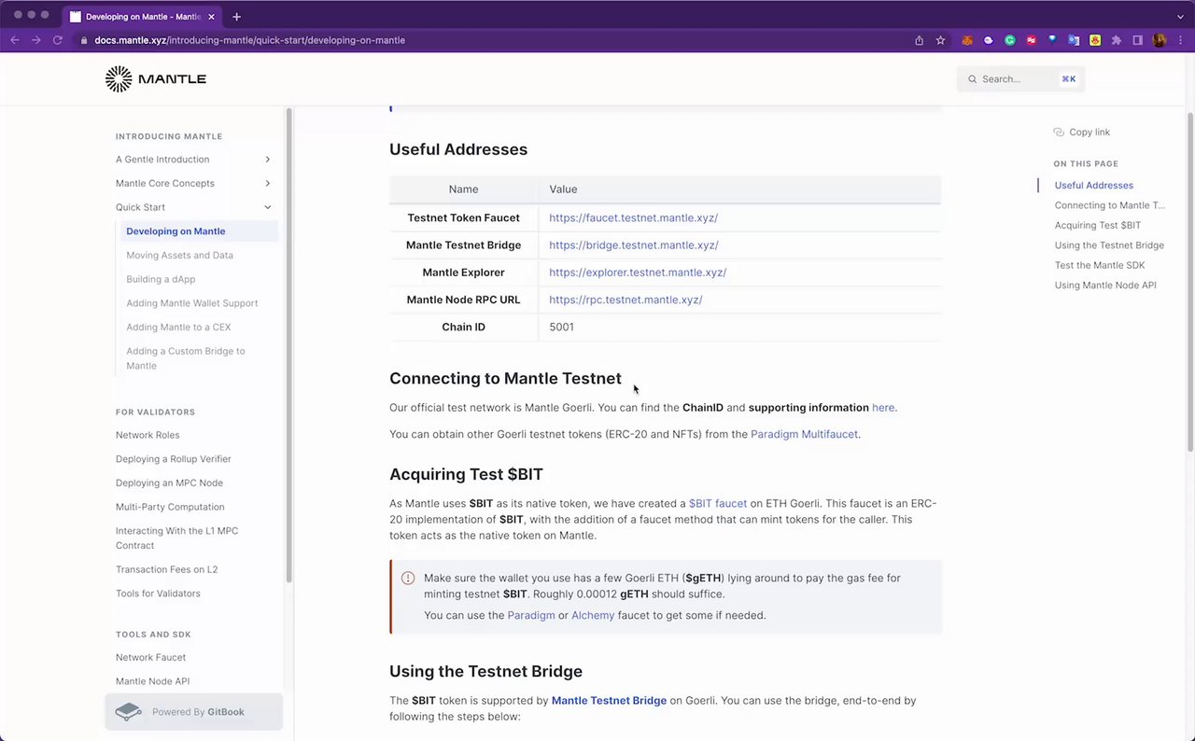Open the rpc.testnet.mantle.xyz link
This screenshot has height=741, width=1195.
[x=626, y=300]
